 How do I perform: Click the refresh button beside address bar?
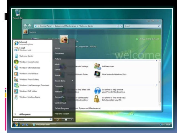[x=121, y=26]
